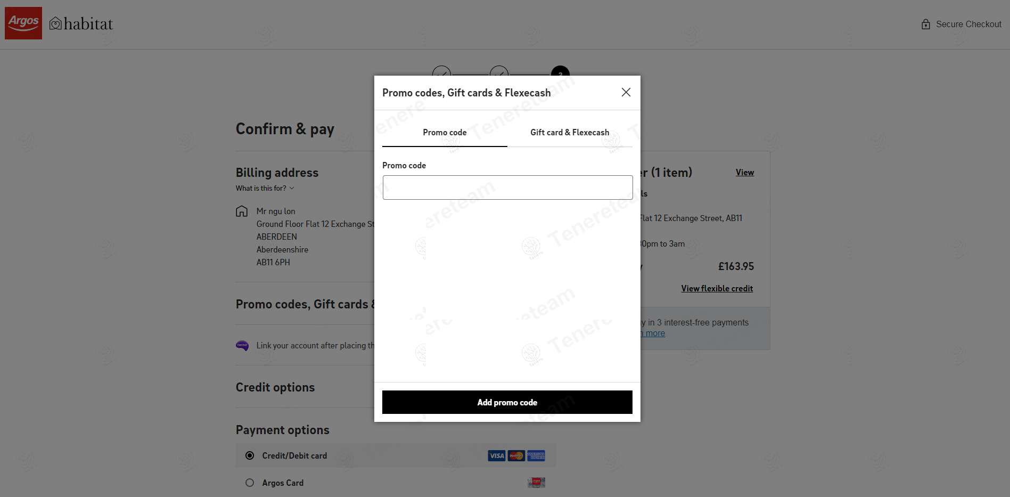Image resolution: width=1010 pixels, height=497 pixels.
Task: Open the View flexible credit link
Action: click(717, 289)
